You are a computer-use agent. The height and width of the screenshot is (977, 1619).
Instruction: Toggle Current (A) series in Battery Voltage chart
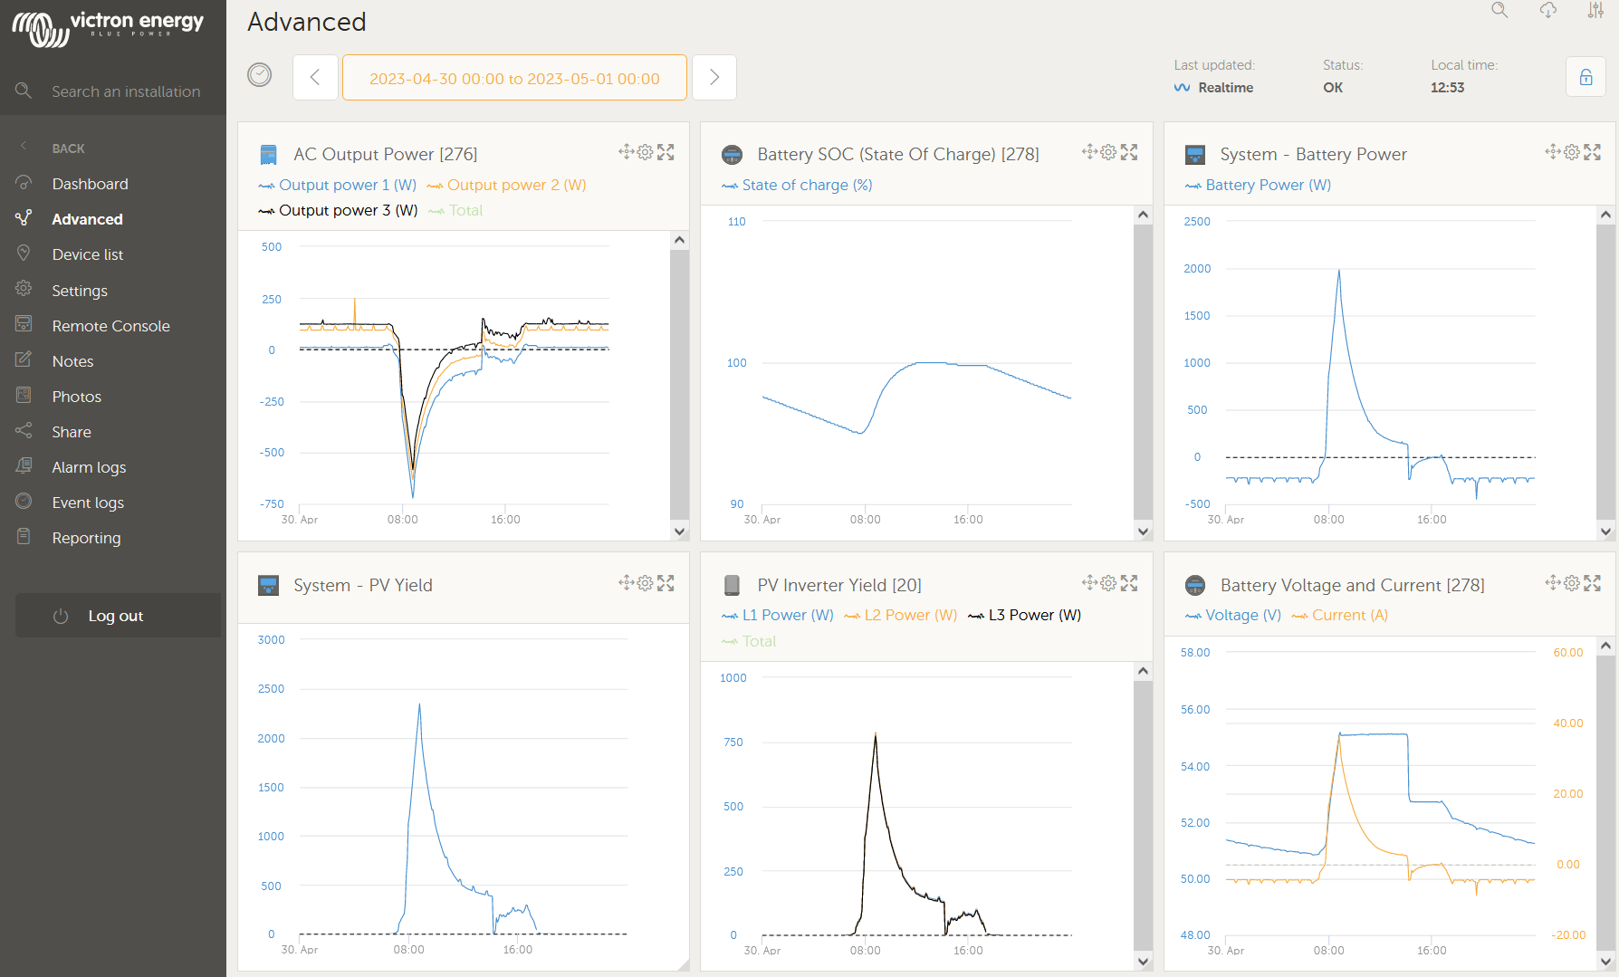(1340, 615)
